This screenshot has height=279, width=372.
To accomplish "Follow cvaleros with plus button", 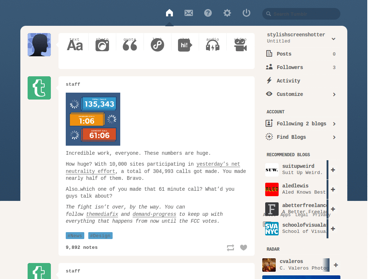I will tap(336, 265).
